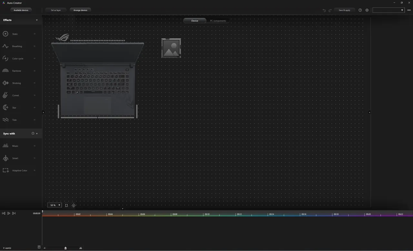Delete layer with the trash icon

[39, 247]
